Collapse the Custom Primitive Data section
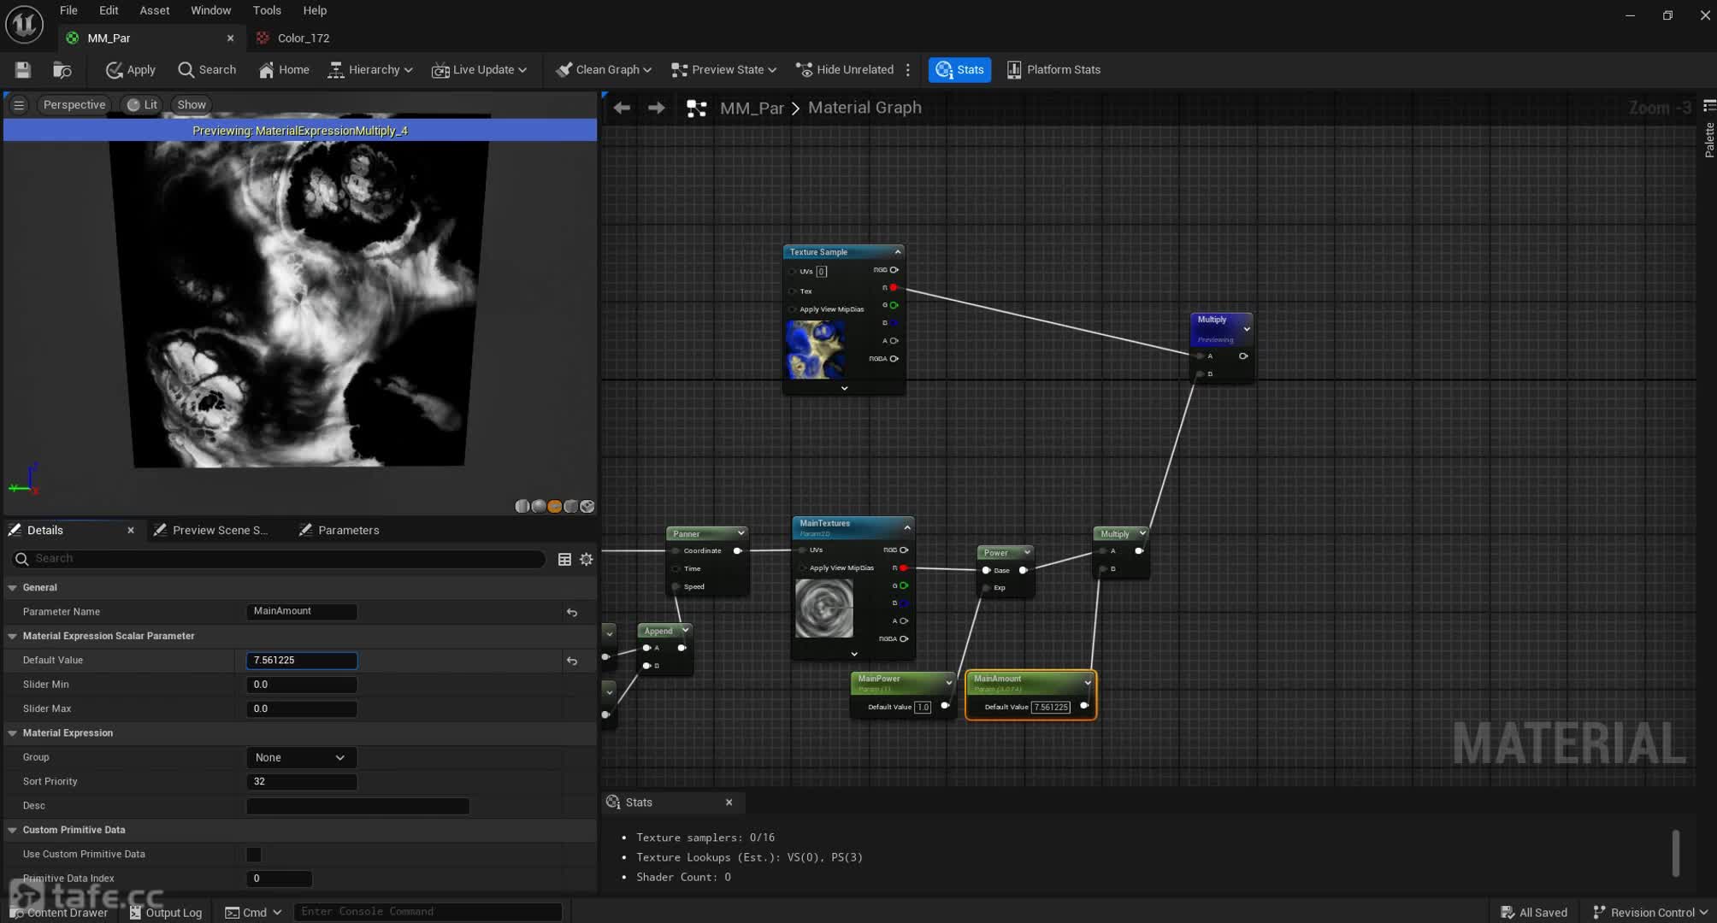1717x923 pixels. (13, 830)
